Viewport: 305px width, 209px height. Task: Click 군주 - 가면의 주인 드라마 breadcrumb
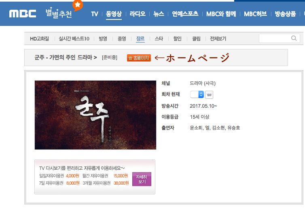pyautogui.click(x=66, y=58)
